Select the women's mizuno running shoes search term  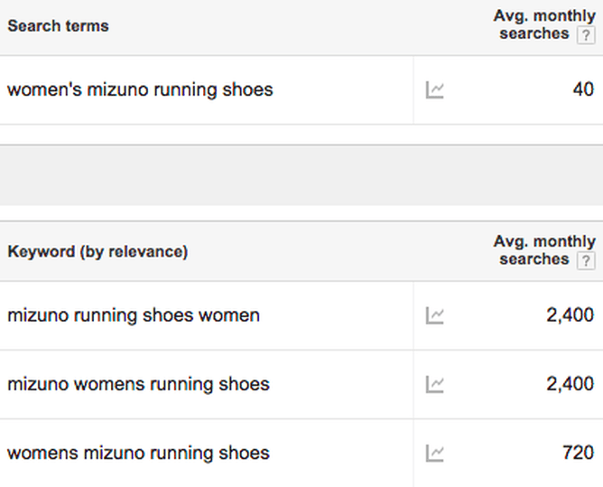pos(140,89)
